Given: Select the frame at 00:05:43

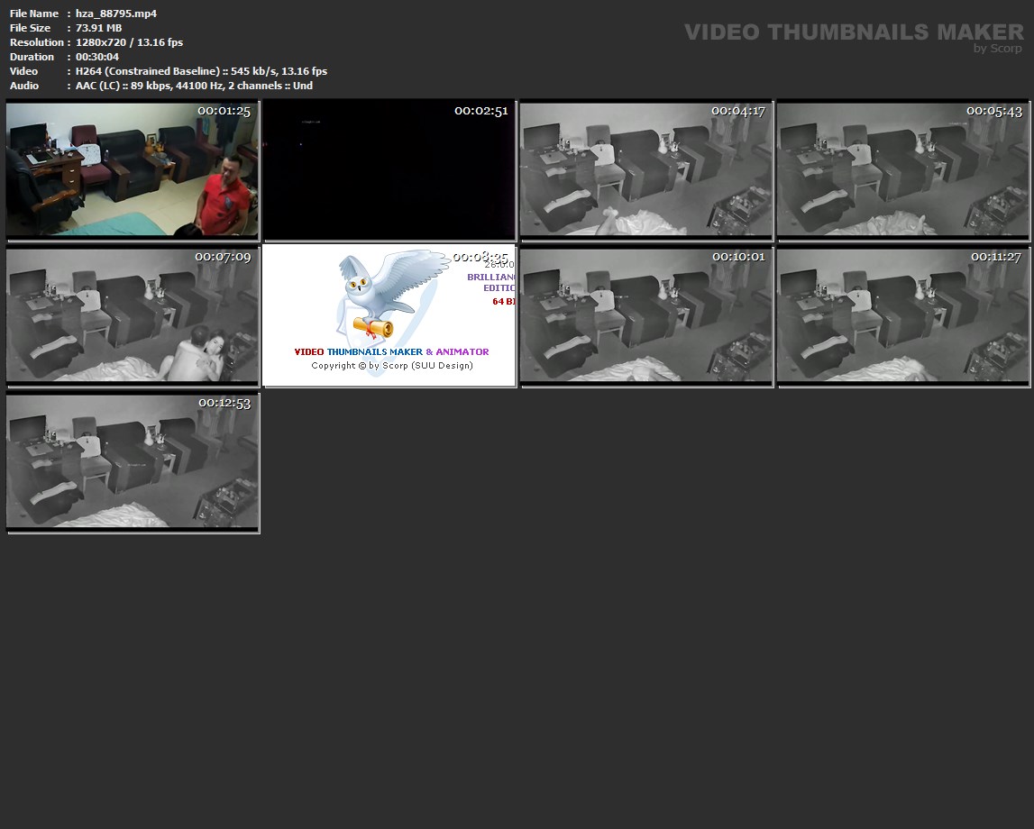Looking at the screenshot, I should coord(903,169).
